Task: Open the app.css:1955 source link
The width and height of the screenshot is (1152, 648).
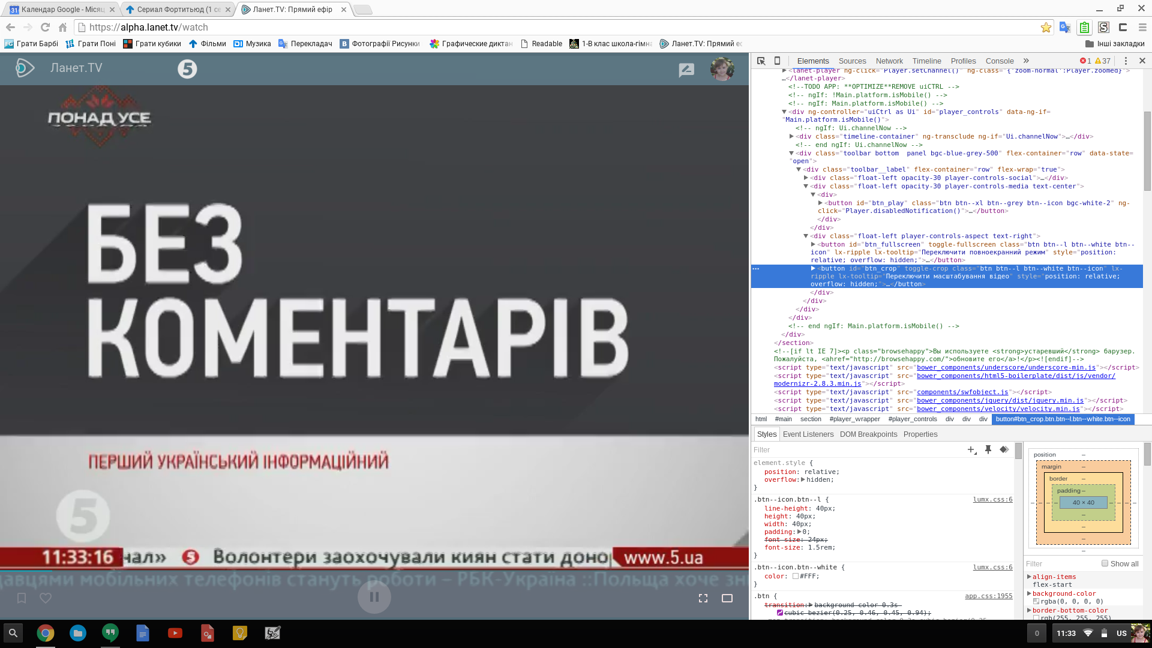Action: pyautogui.click(x=988, y=596)
